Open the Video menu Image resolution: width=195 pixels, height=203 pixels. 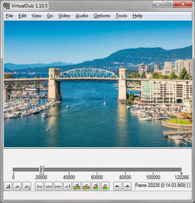click(x=64, y=16)
